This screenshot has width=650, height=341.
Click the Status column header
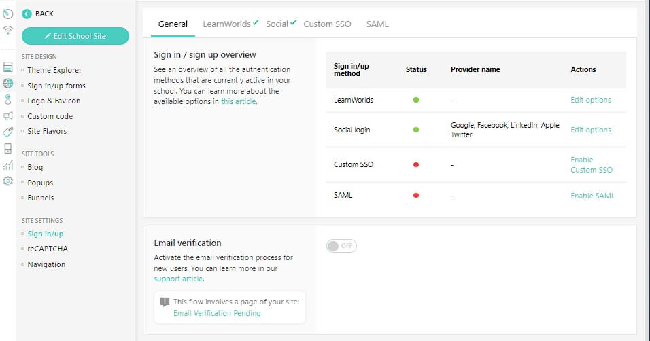[x=416, y=69]
